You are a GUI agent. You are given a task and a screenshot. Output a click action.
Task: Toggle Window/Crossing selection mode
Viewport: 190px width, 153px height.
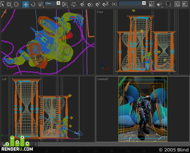click(x=16, y=5)
